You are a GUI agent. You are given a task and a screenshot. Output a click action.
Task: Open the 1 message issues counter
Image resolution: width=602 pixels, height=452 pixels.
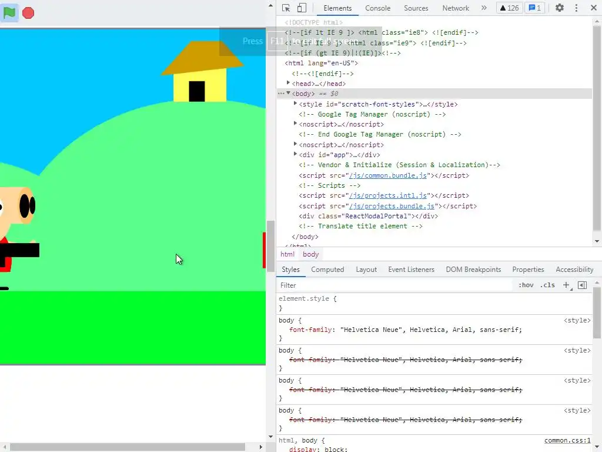(535, 8)
